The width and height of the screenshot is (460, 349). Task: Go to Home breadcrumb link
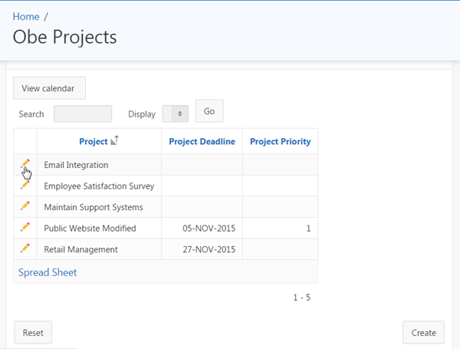click(26, 16)
